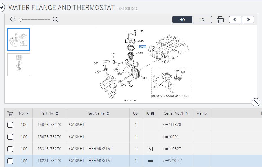Check the GASKET THERMOSTAT 16221-73270 checkbox
The width and height of the screenshot is (262, 167).
(x=10, y=161)
